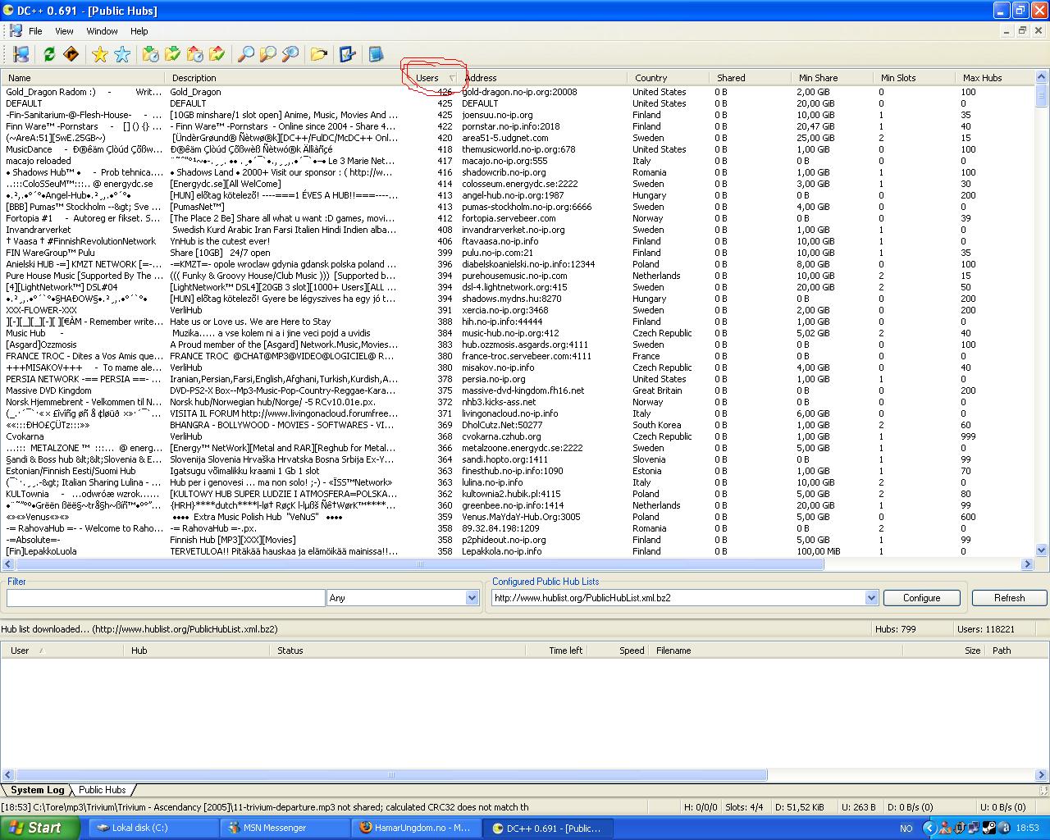This screenshot has width=1050, height=840.
Task: Open the Help menu
Action: (139, 31)
